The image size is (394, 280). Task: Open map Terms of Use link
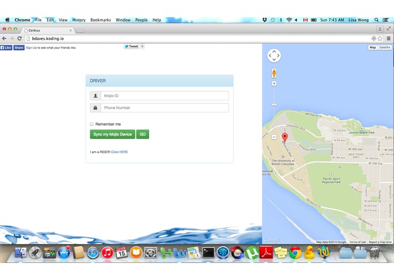[357, 242]
